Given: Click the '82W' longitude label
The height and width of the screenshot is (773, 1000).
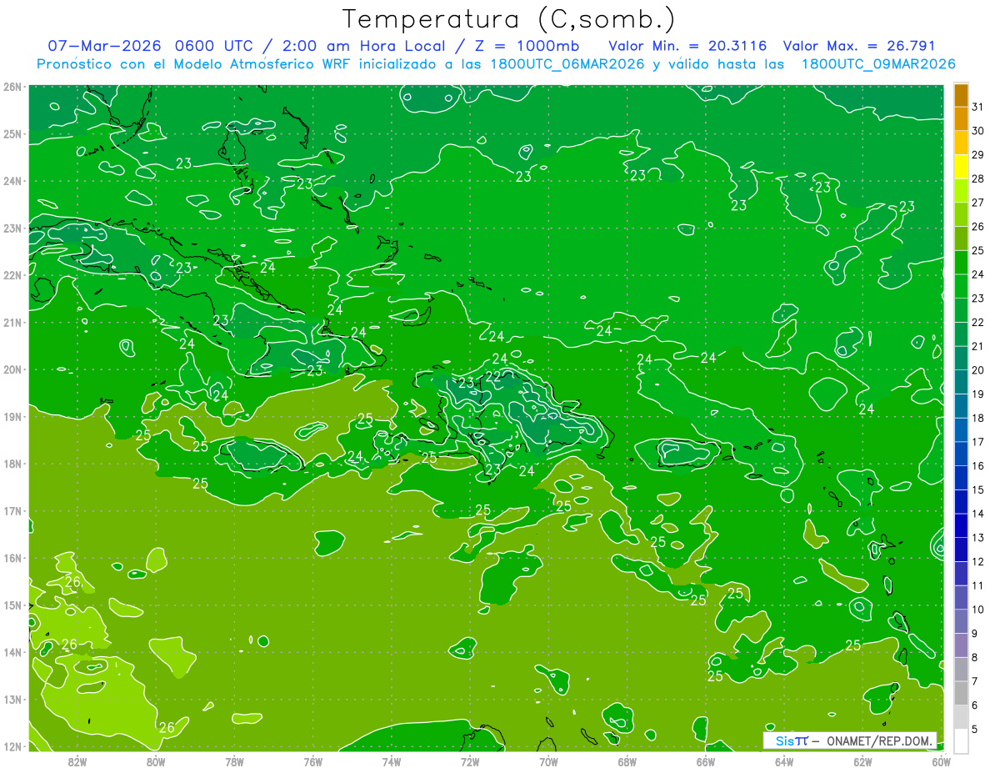Looking at the screenshot, I should [77, 761].
